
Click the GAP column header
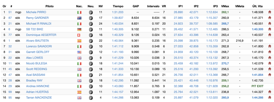click(136, 6)
